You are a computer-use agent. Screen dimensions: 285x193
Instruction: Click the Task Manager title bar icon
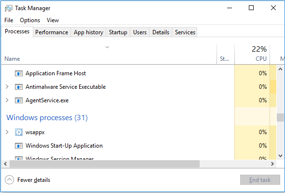tap(9, 8)
